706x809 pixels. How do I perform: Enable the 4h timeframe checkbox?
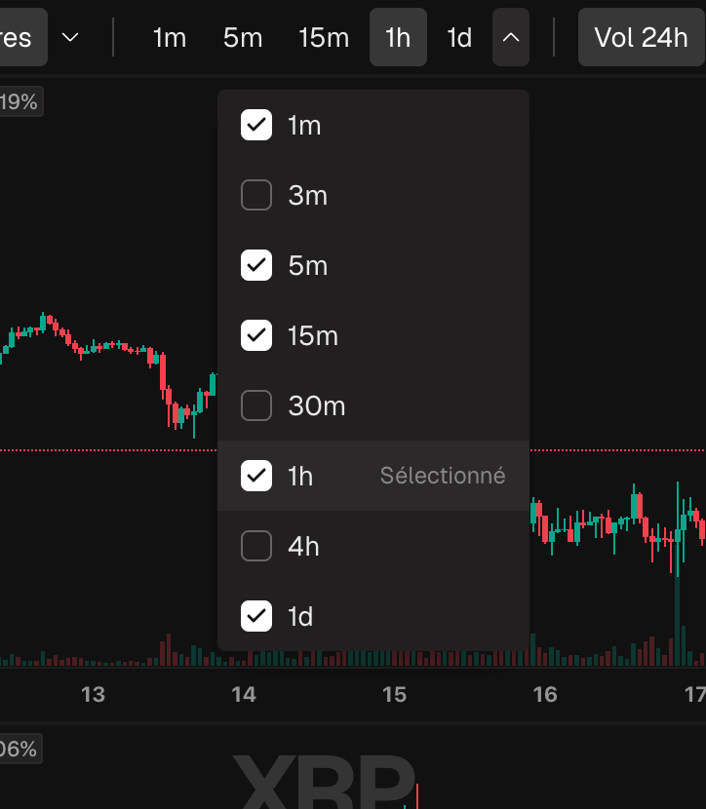coord(256,546)
